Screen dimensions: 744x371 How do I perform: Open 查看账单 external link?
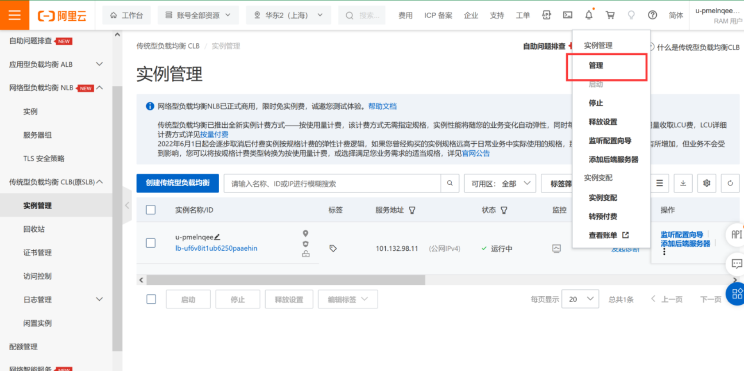tap(608, 235)
